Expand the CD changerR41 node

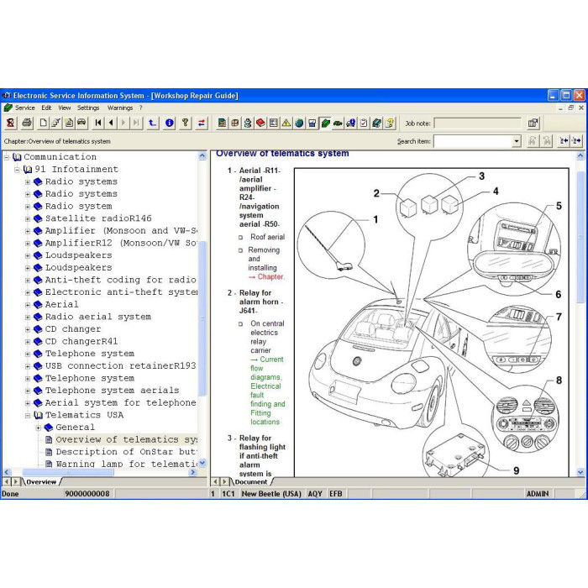(x=28, y=342)
